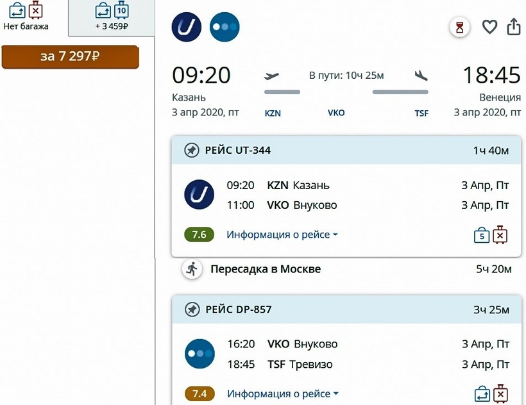This screenshot has height=405, width=526.
Task: Expand "Информация о рейсе" for flight DP-857
Action: point(282,393)
